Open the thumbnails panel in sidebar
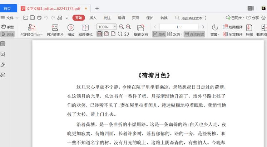Viewport: 267px width, 147px height. tap(3, 54)
